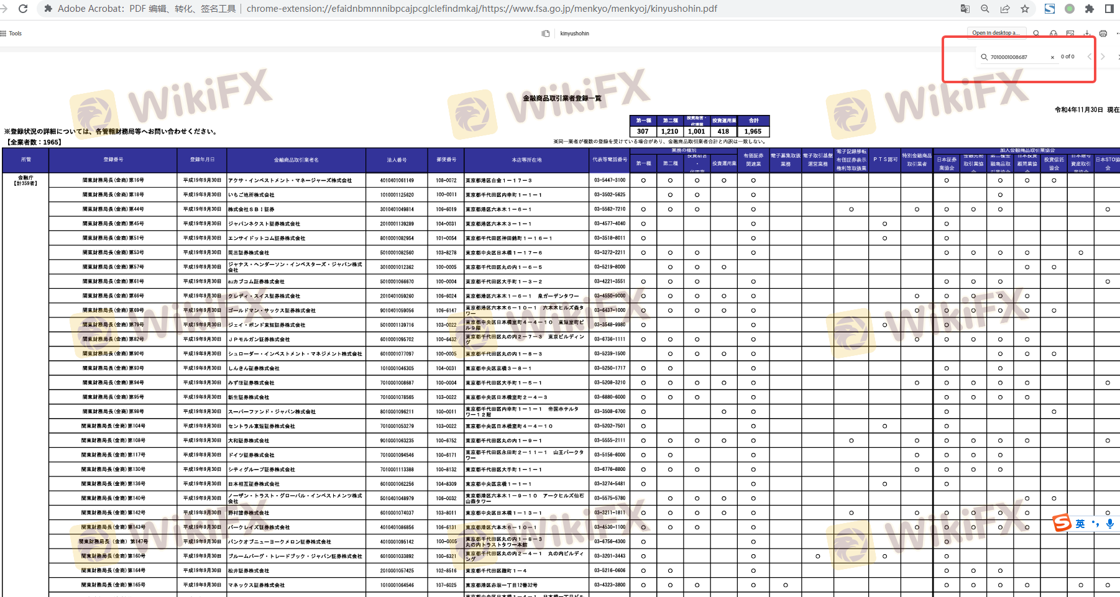Screen dimensions: 1120x597
Task: Click company name マネックス証券株式会社
Action: coord(256,585)
